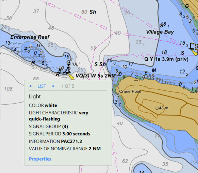The height and width of the screenshot is (173, 198).
Task: Click the 60 Sh seabed marker
Action: coord(89,12)
